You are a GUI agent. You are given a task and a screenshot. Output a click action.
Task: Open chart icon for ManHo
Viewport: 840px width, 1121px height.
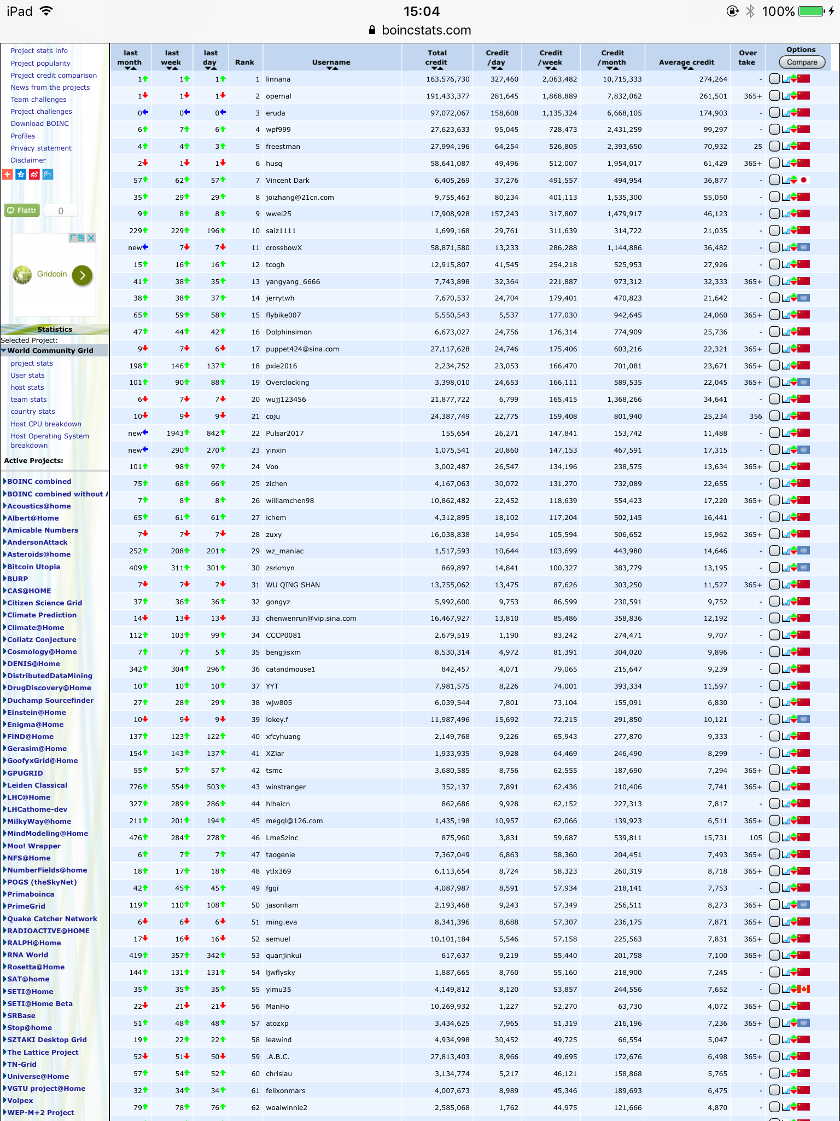click(x=785, y=1006)
